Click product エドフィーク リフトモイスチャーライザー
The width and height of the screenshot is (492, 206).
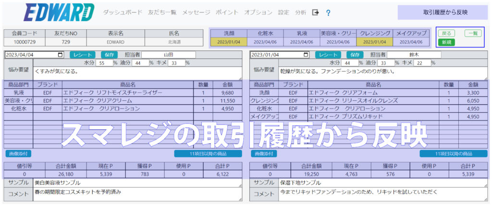pos(128,93)
